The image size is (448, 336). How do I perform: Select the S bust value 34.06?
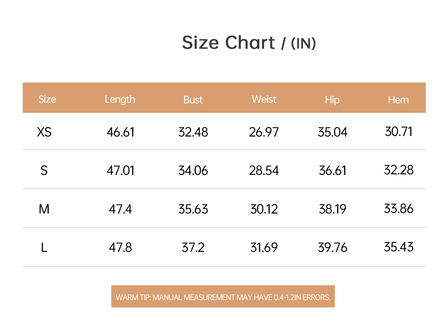(193, 171)
